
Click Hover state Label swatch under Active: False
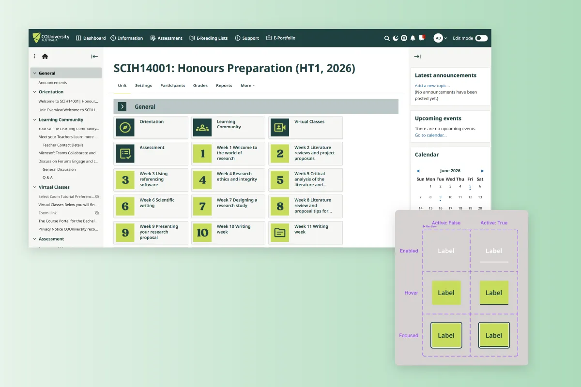coord(446,293)
